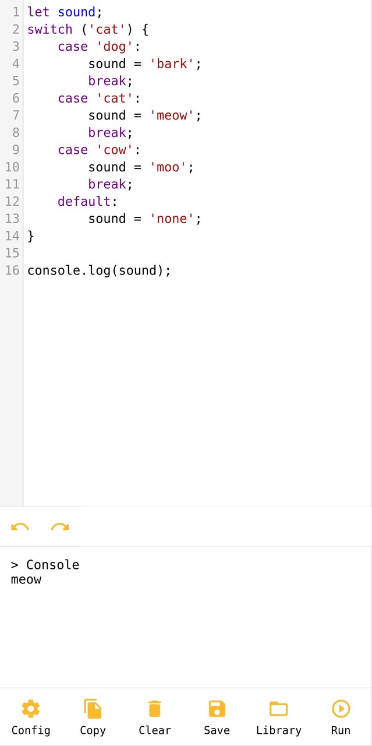Copy the code with the Copy icon
The height and width of the screenshot is (746, 372).
(x=93, y=709)
